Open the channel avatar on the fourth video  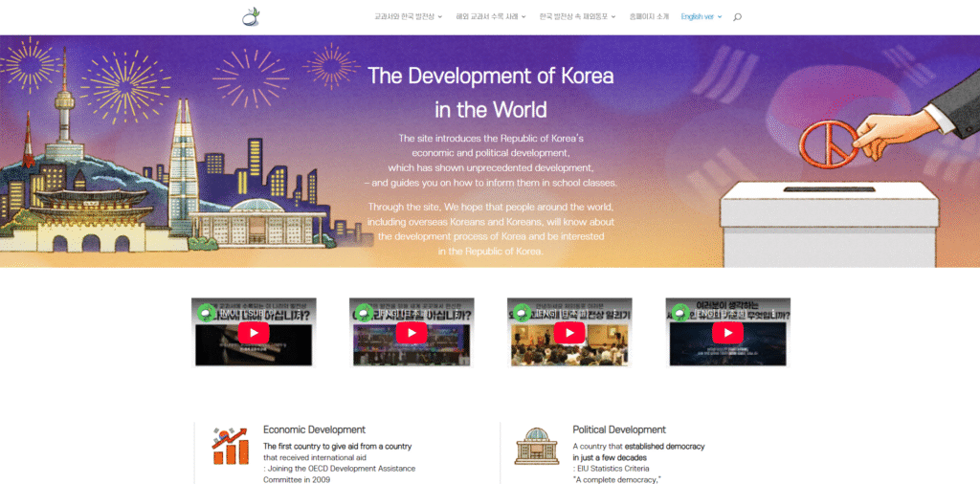[x=679, y=312]
